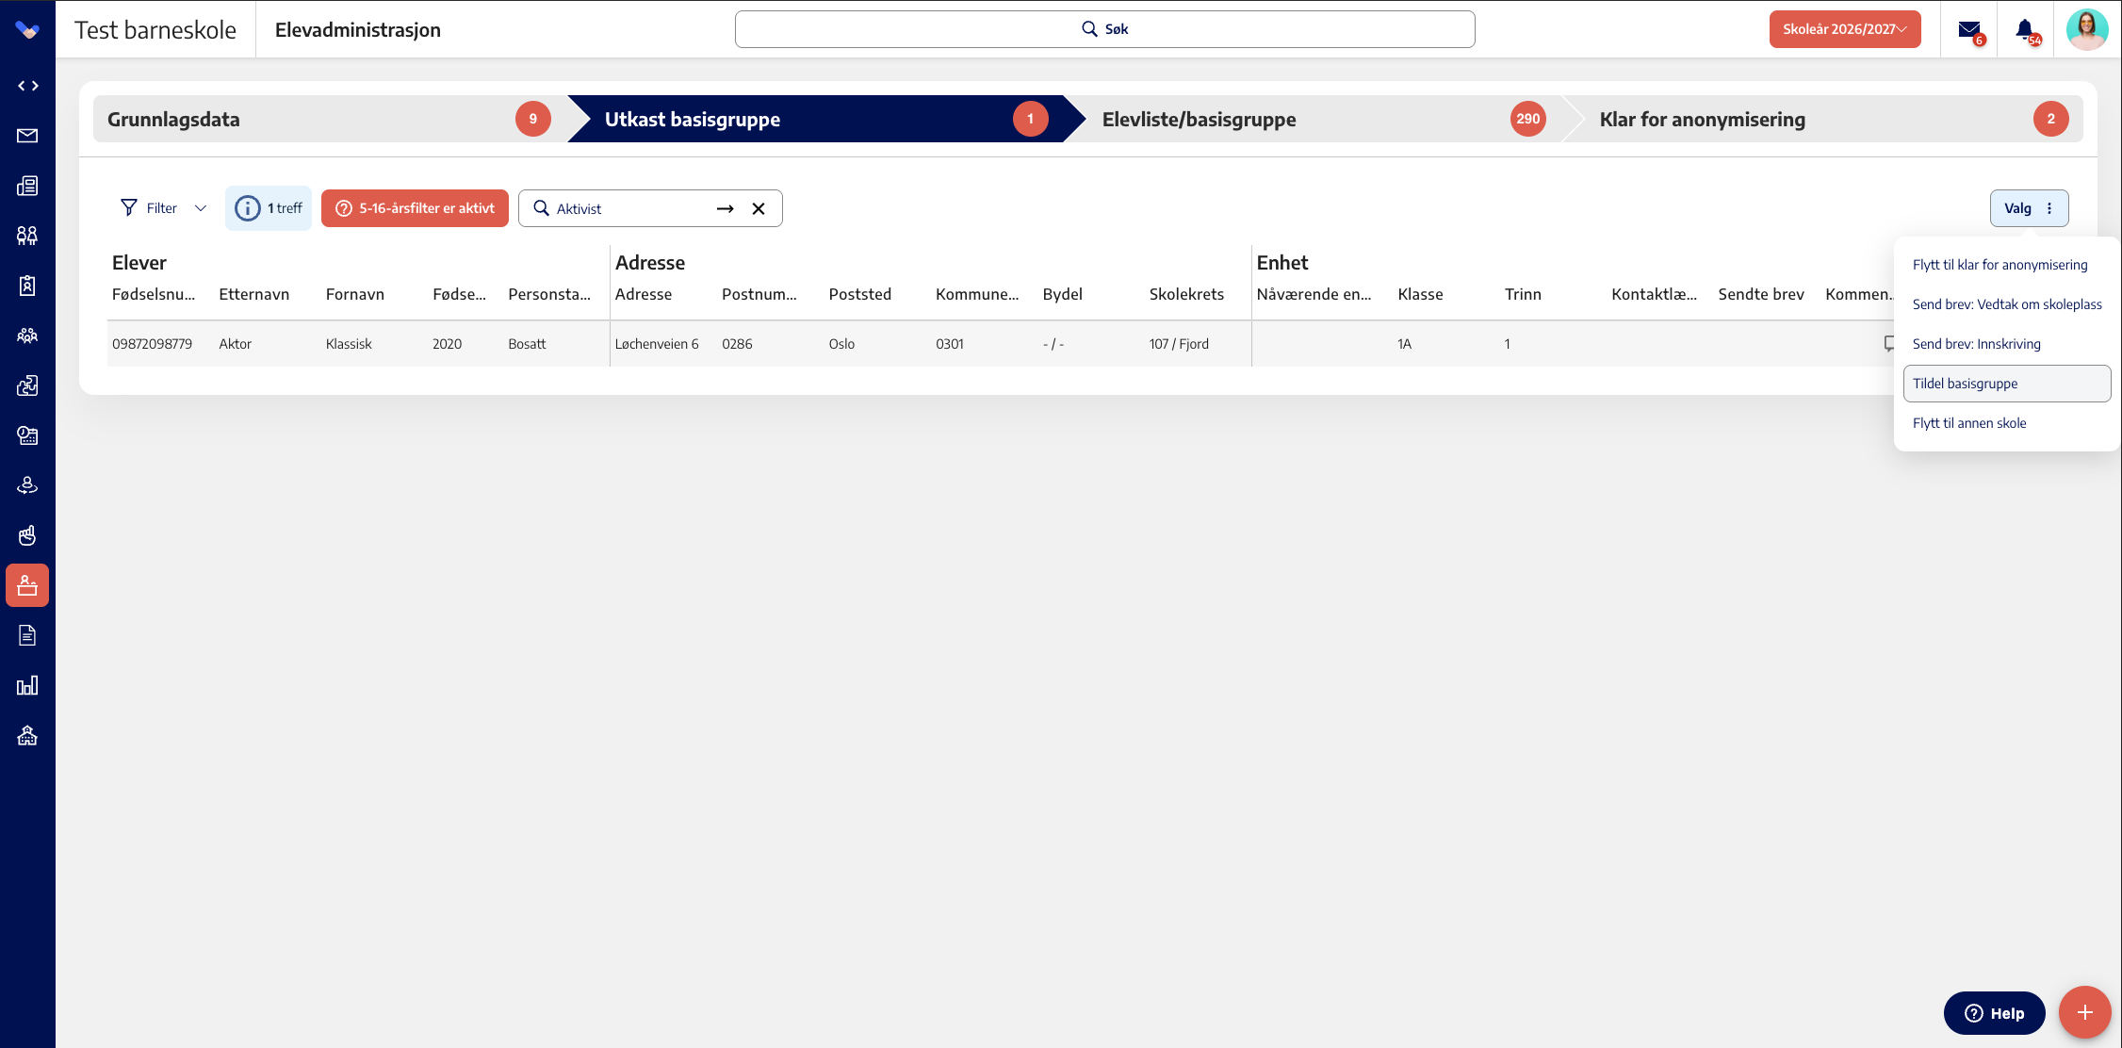Clear the Aktivist search with X icon
The width and height of the screenshot is (2122, 1048).
pos(759,208)
